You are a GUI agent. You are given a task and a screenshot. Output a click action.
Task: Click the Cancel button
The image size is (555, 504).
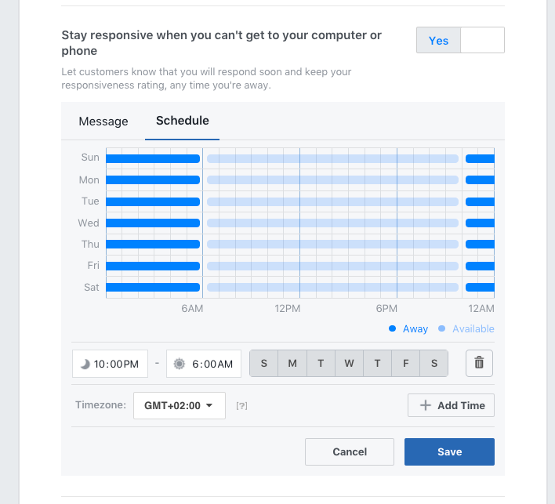click(350, 451)
